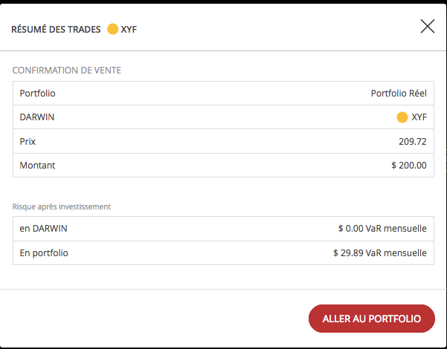
Task: Click the yellow circle in DARWIN row
Action: pyautogui.click(x=402, y=117)
